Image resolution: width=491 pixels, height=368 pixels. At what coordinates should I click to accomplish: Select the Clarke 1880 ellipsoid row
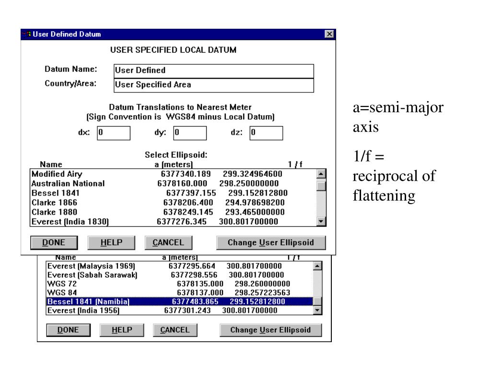pyautogui.click(x=174, y=212)
